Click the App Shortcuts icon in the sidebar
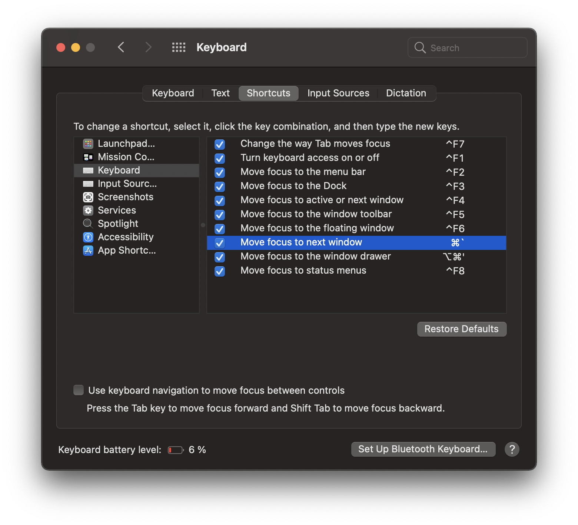The image size is (578, 525). coord(88,251)
